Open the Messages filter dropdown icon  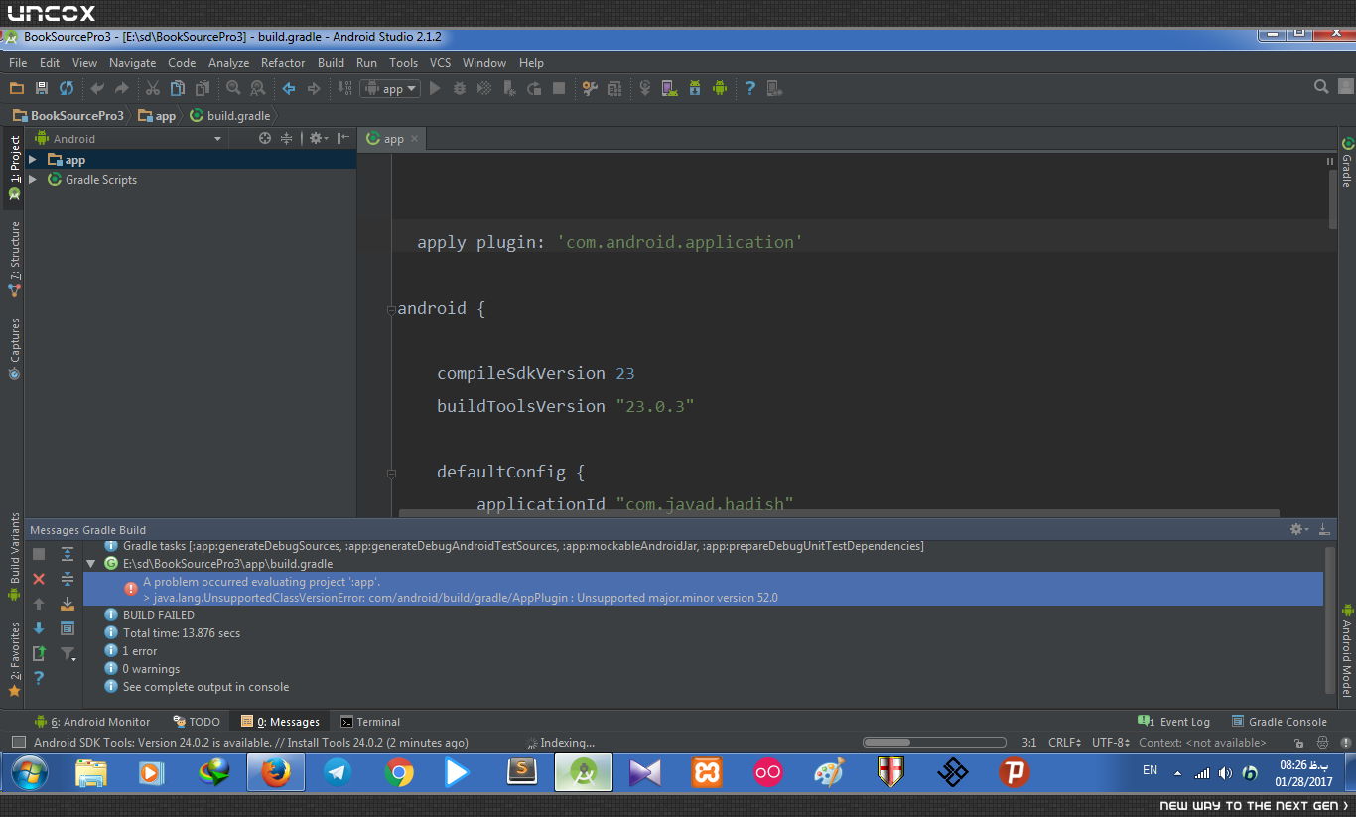tap(68, 653)
